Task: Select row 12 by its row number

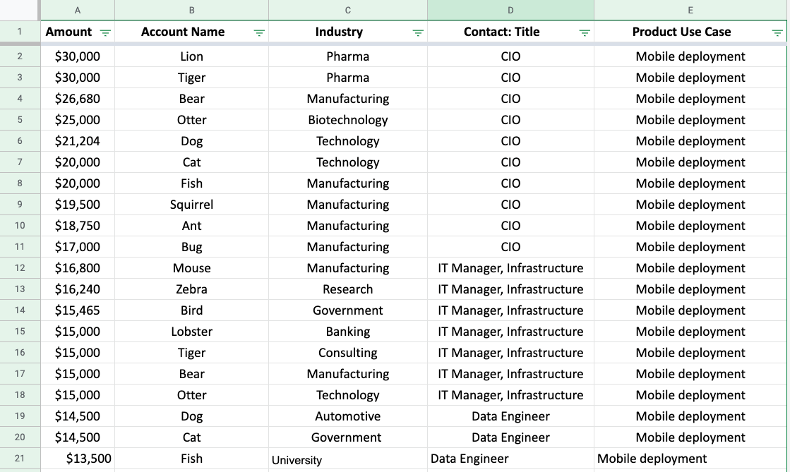Action: pos(20,268)
